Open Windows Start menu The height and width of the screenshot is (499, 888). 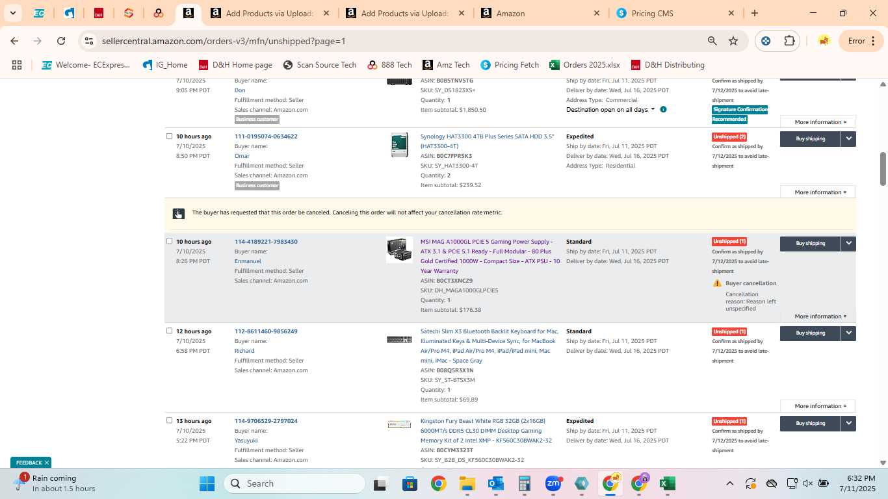(207, 483)
